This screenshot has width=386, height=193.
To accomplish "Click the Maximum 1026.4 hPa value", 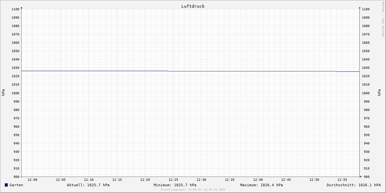I will pyautogui.click(x=262, y=185).
